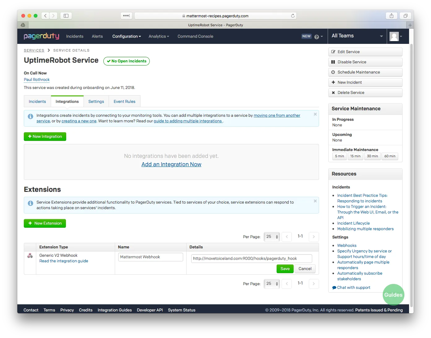Open Schedule Maintenance
Screen dimensions: 431x338
[x=365, y=72]
